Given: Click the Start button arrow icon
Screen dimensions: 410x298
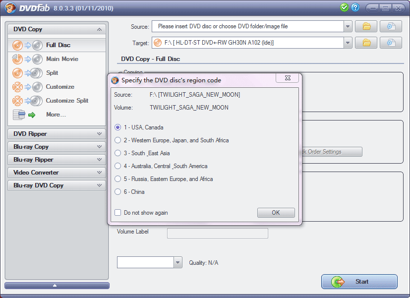Looking at the screenshot, I should point(338,282).
